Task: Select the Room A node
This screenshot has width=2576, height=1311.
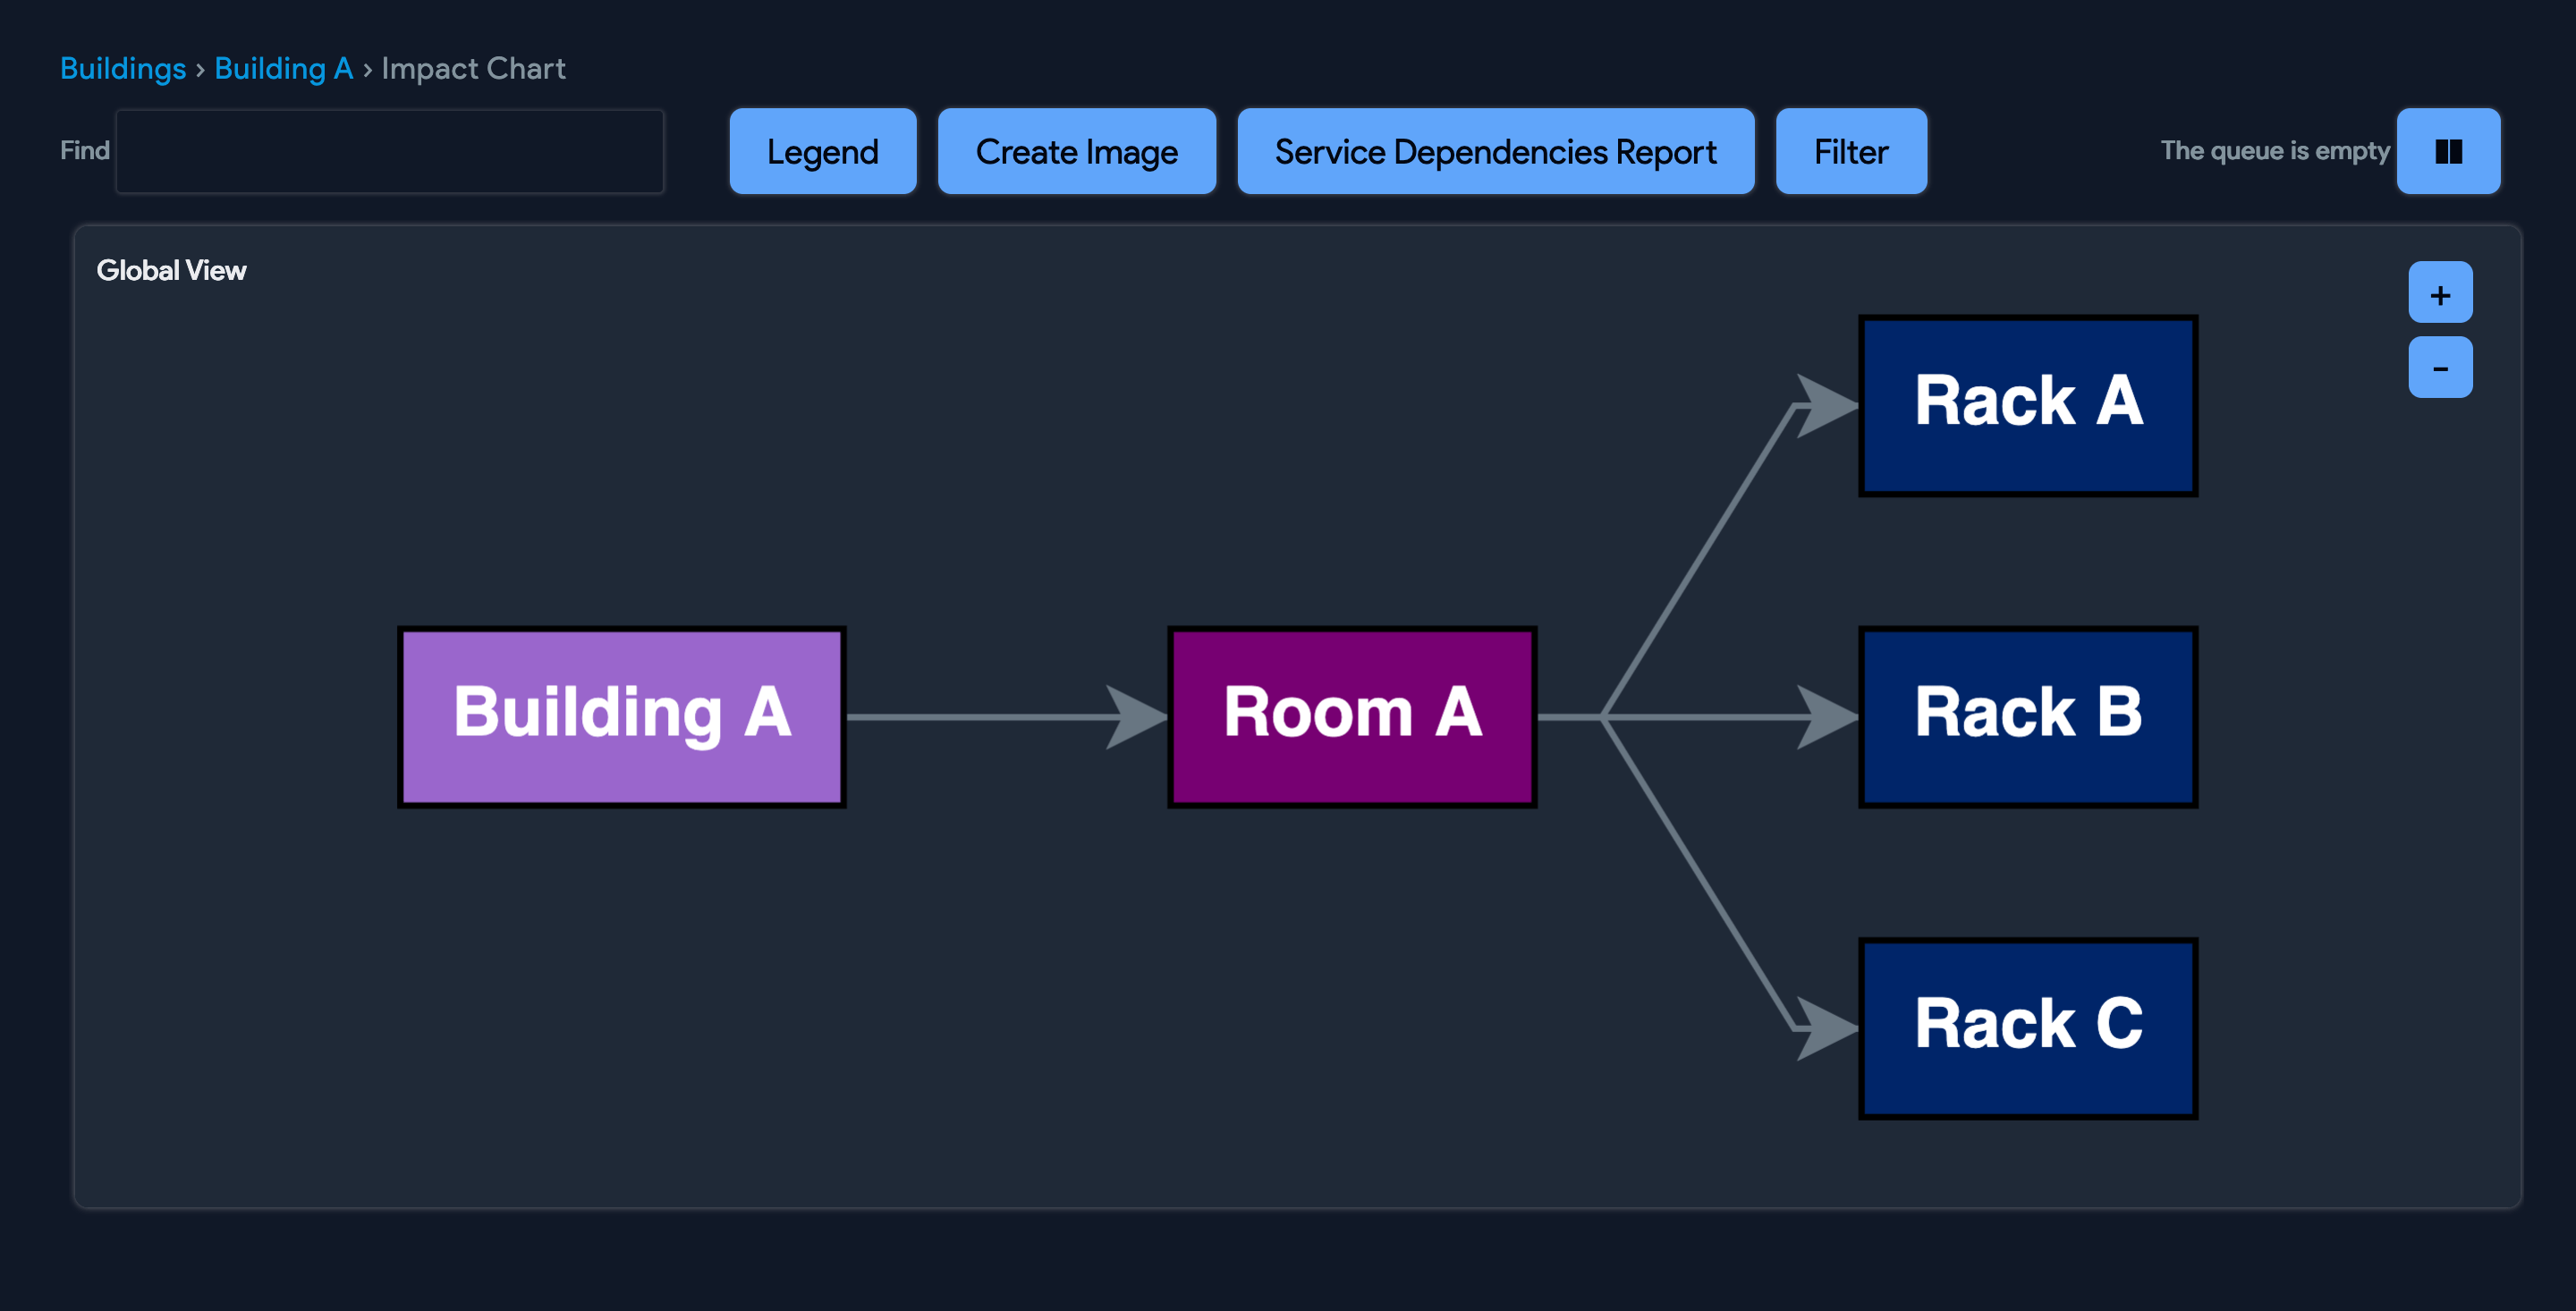Action: (x=1351, y=716)
